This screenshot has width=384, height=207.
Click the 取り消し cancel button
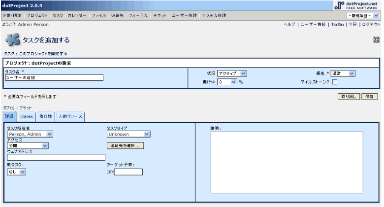pos(349,97)
